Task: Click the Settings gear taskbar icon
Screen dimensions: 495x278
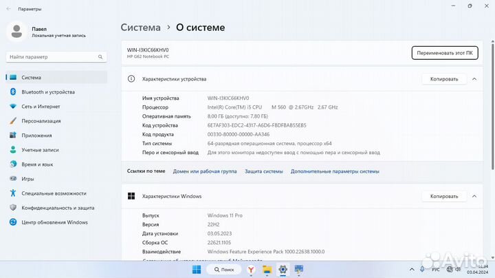Action: 283,270
